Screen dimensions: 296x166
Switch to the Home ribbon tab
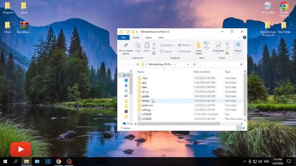[136, 38]
